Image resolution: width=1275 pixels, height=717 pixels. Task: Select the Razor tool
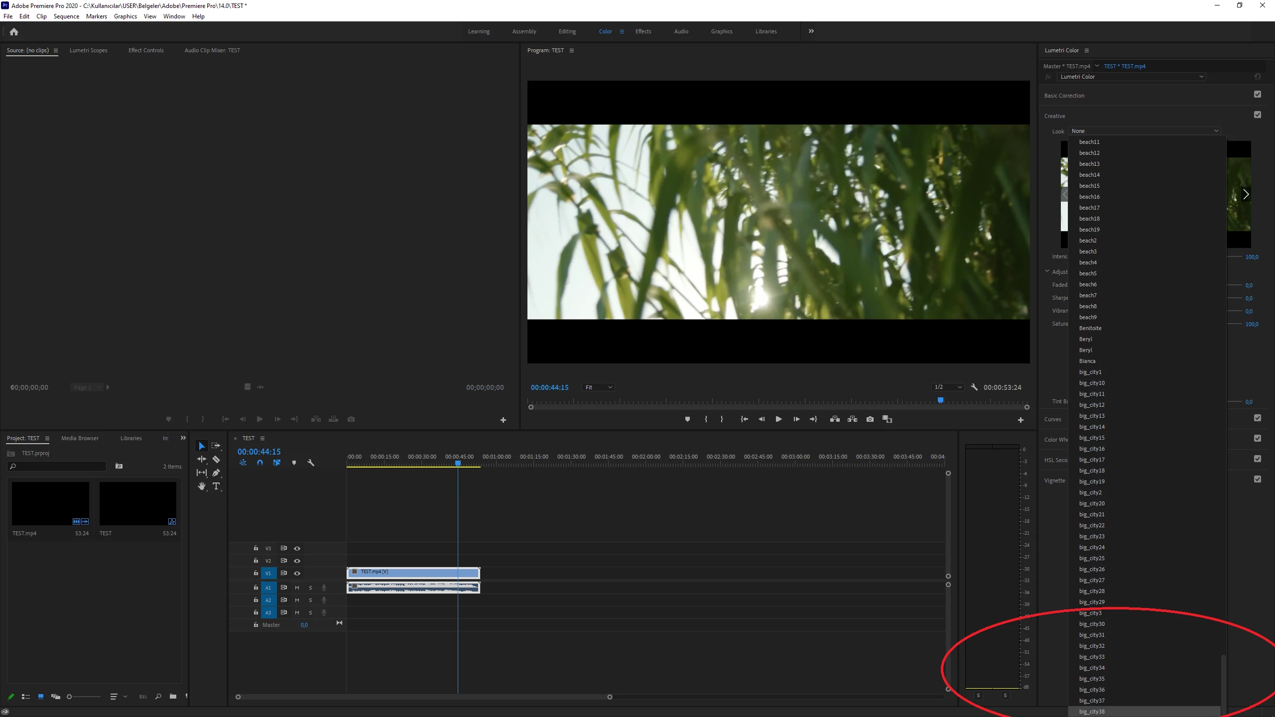tap(216, 459)
